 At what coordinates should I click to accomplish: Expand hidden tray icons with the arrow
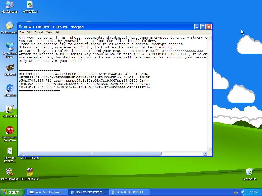[243, 192]
